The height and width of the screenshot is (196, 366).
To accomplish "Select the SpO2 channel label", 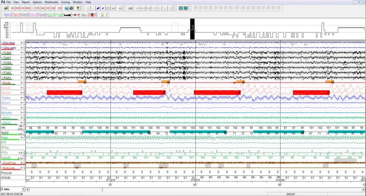I will pyautogui.click(x=5, y=133).
